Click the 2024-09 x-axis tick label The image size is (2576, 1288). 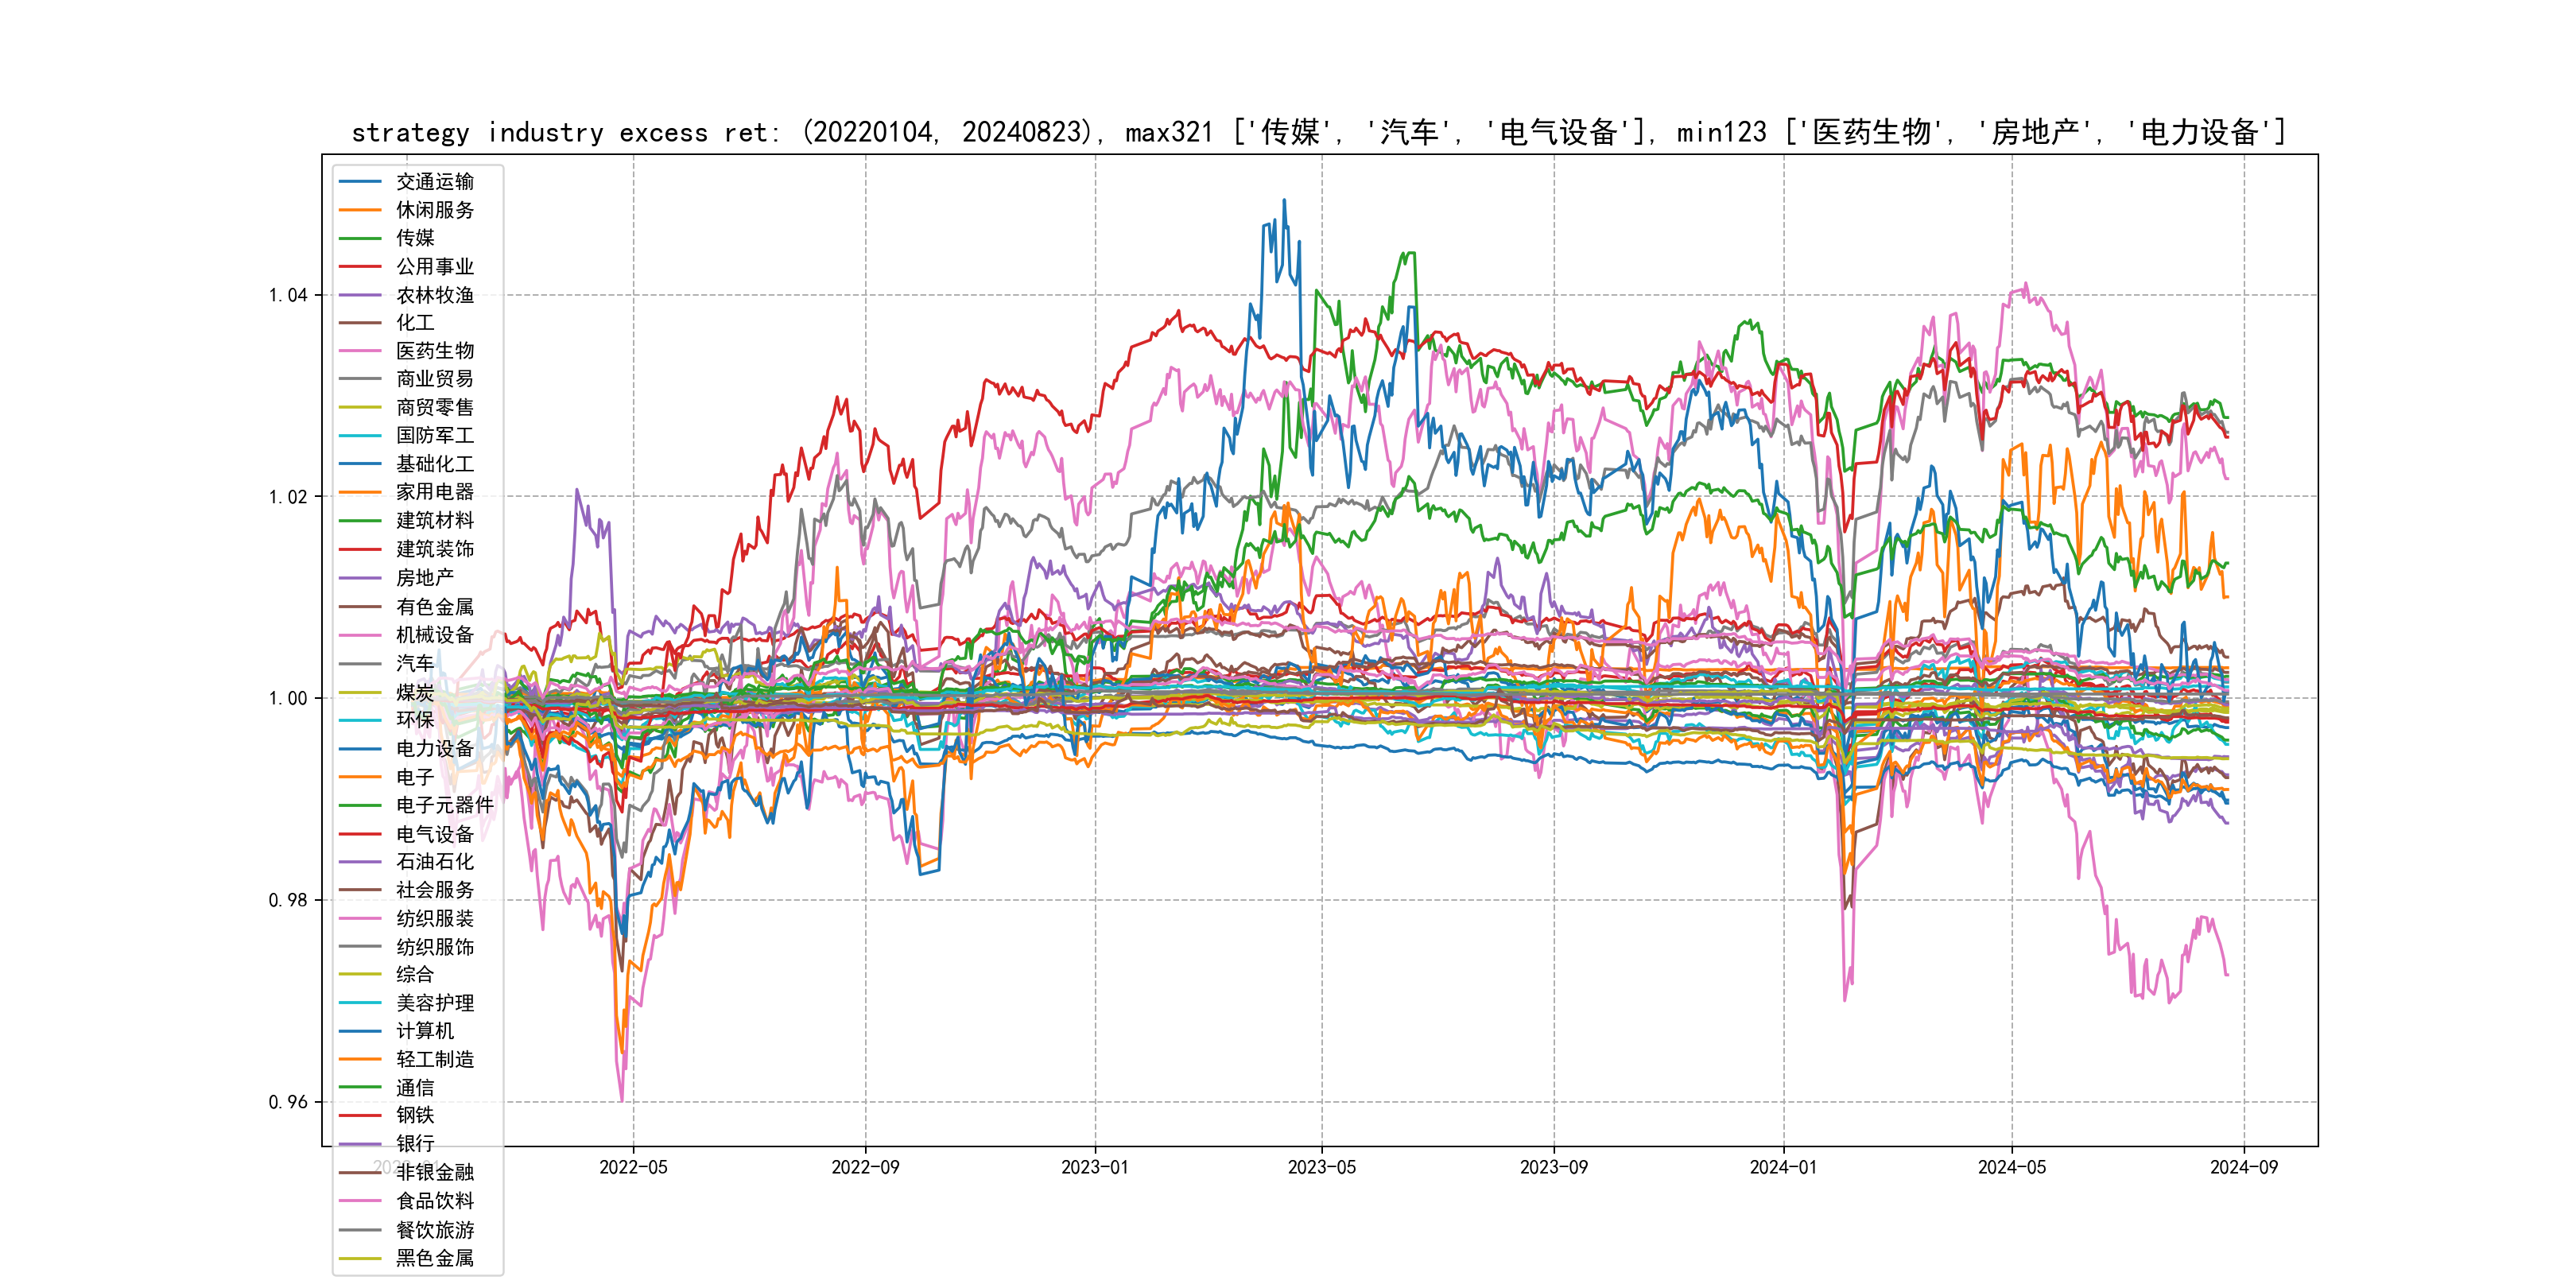pos(2243,1167)
